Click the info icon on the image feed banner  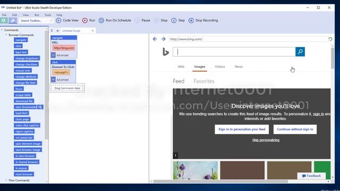tap(176, 155)
